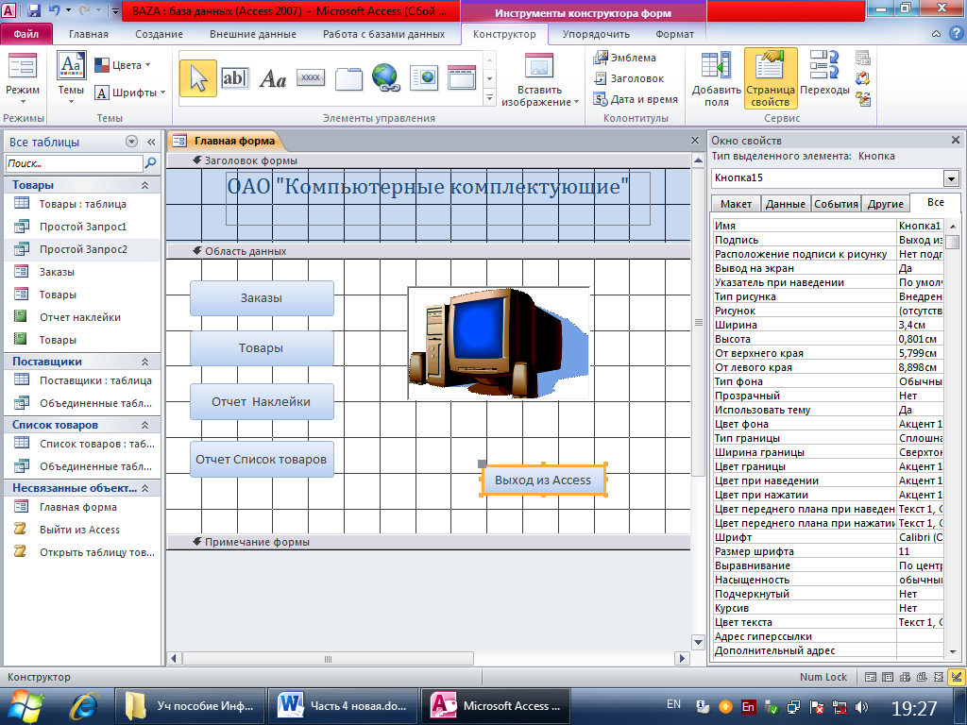Viewport: 967px width, 725px height.
Task: Choose the navigation control tool
Action: [x=461, y=78]
